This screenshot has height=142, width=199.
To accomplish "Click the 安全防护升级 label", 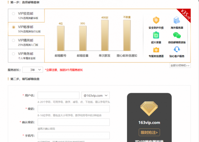I will click(156, 28).
